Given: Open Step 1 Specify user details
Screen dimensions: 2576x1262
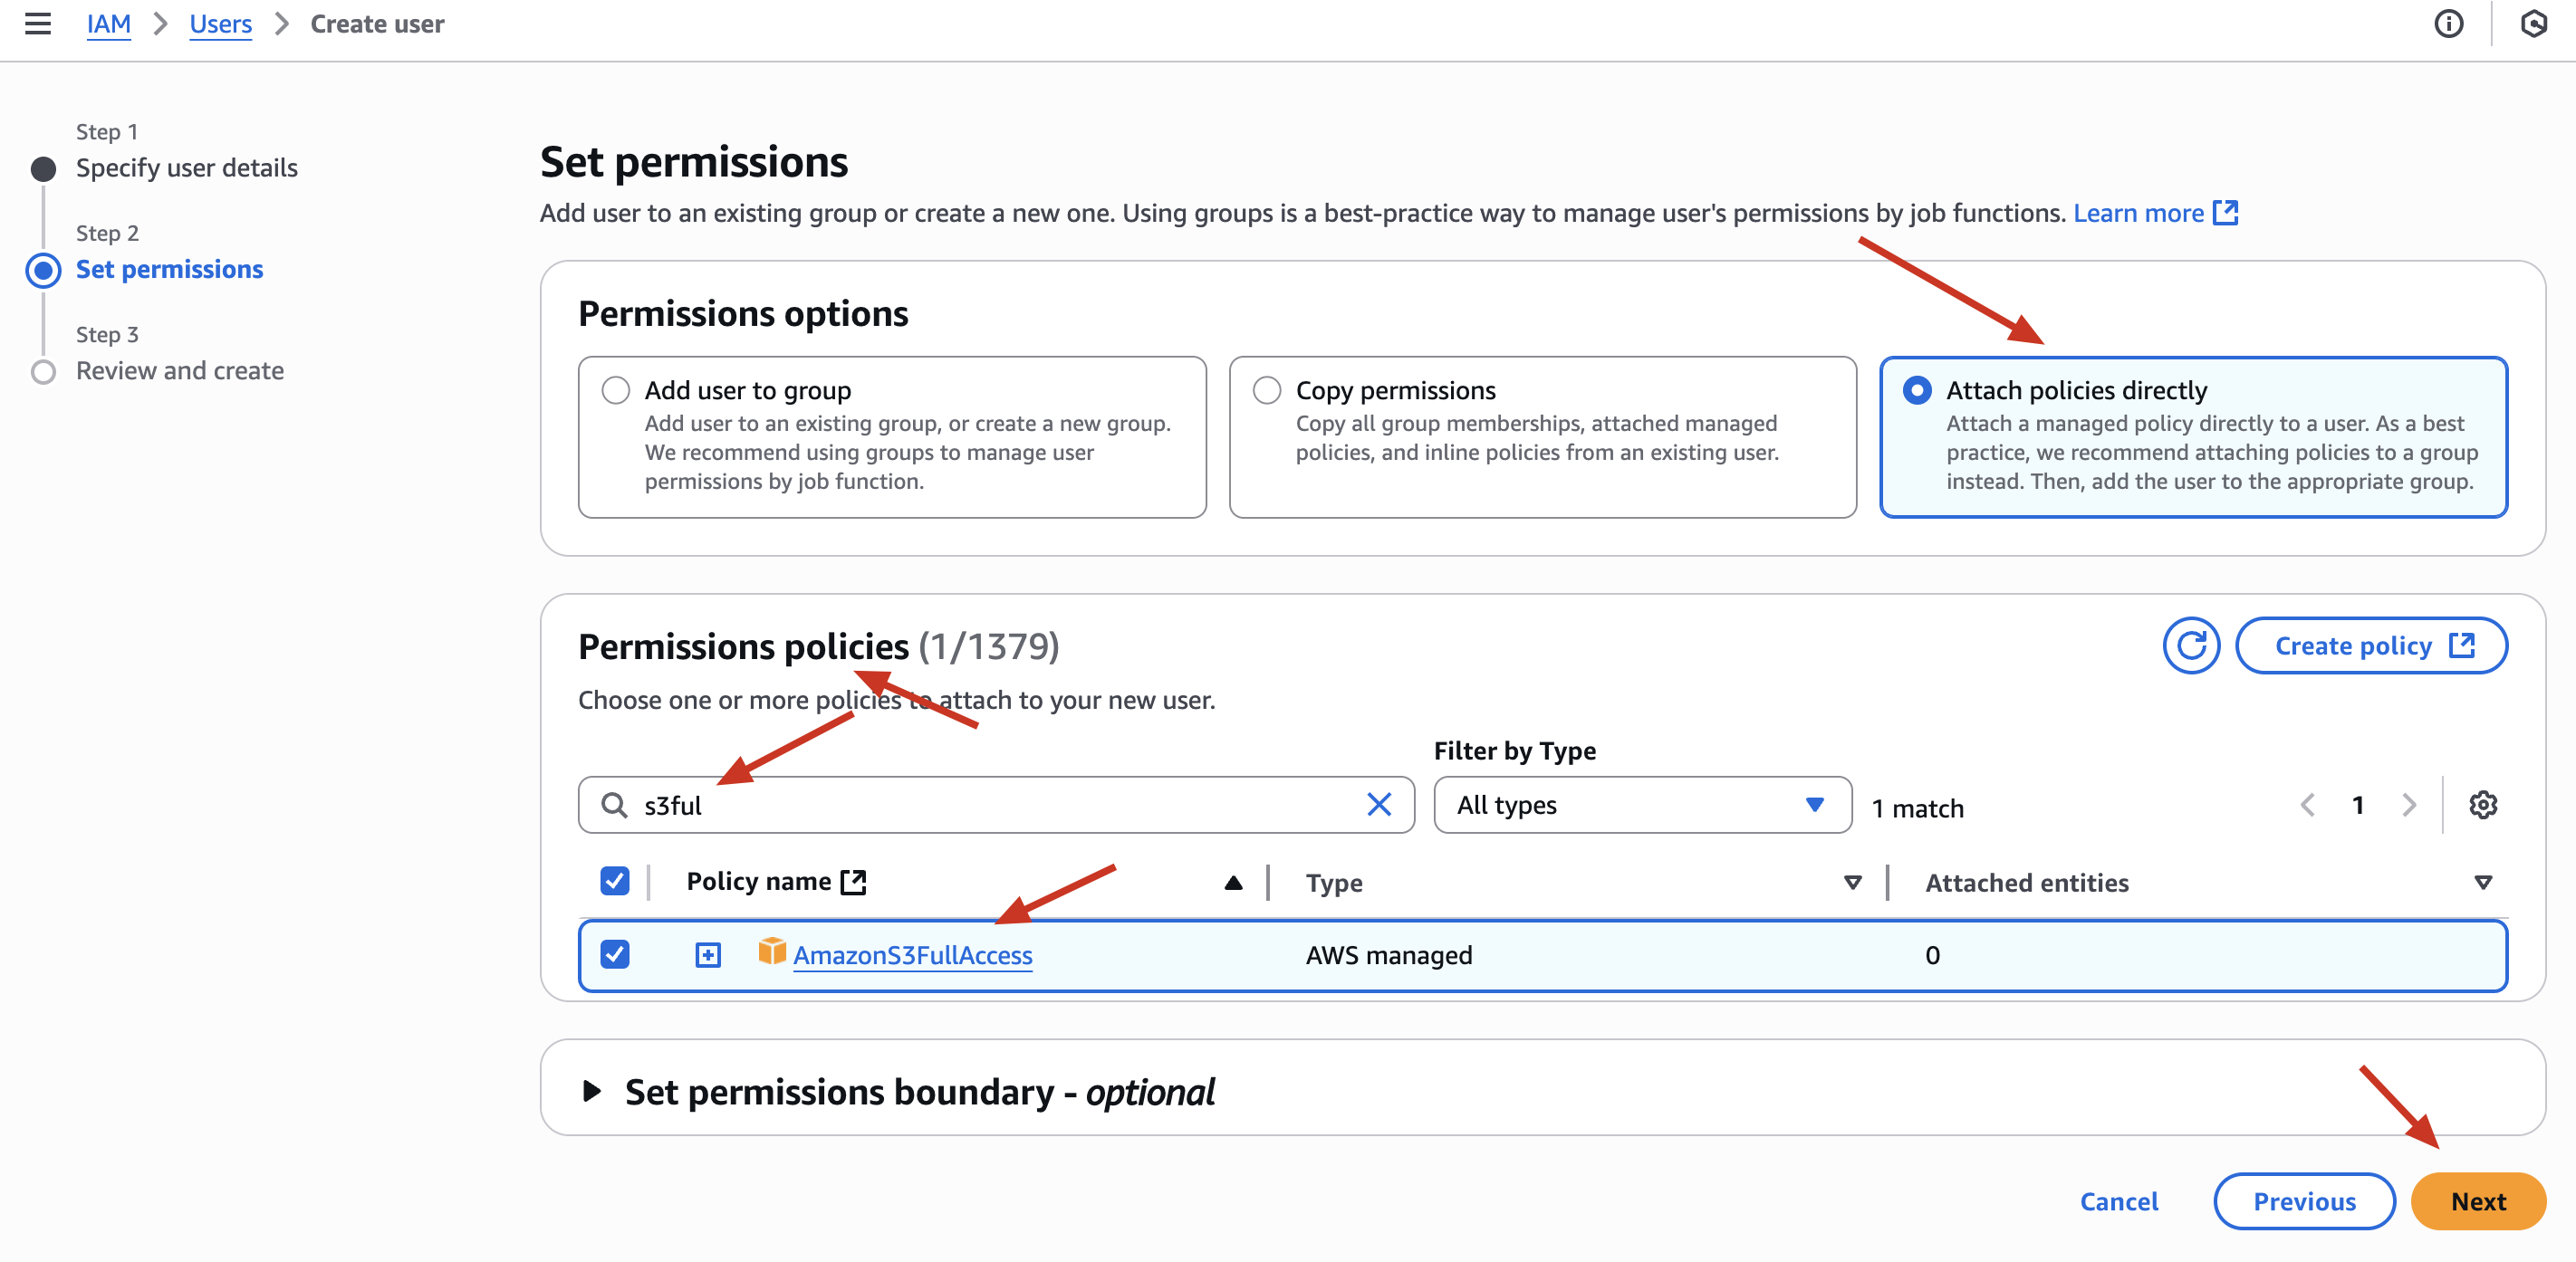Looking at the screenshot, I should pyautogui.click(x=187, y=167).
